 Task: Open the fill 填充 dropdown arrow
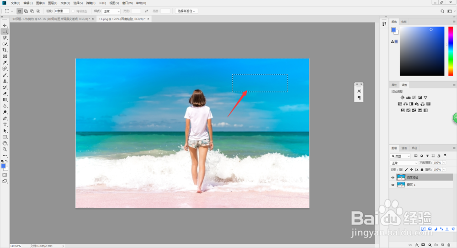coord(444,169)
